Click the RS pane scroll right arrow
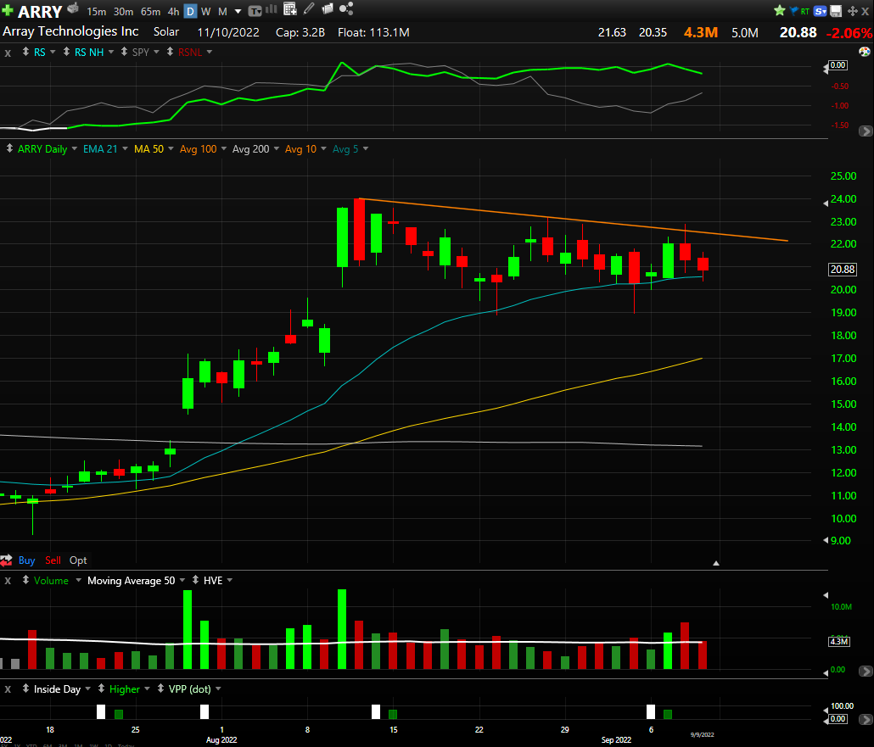874x747 pixels. (866, 131)
